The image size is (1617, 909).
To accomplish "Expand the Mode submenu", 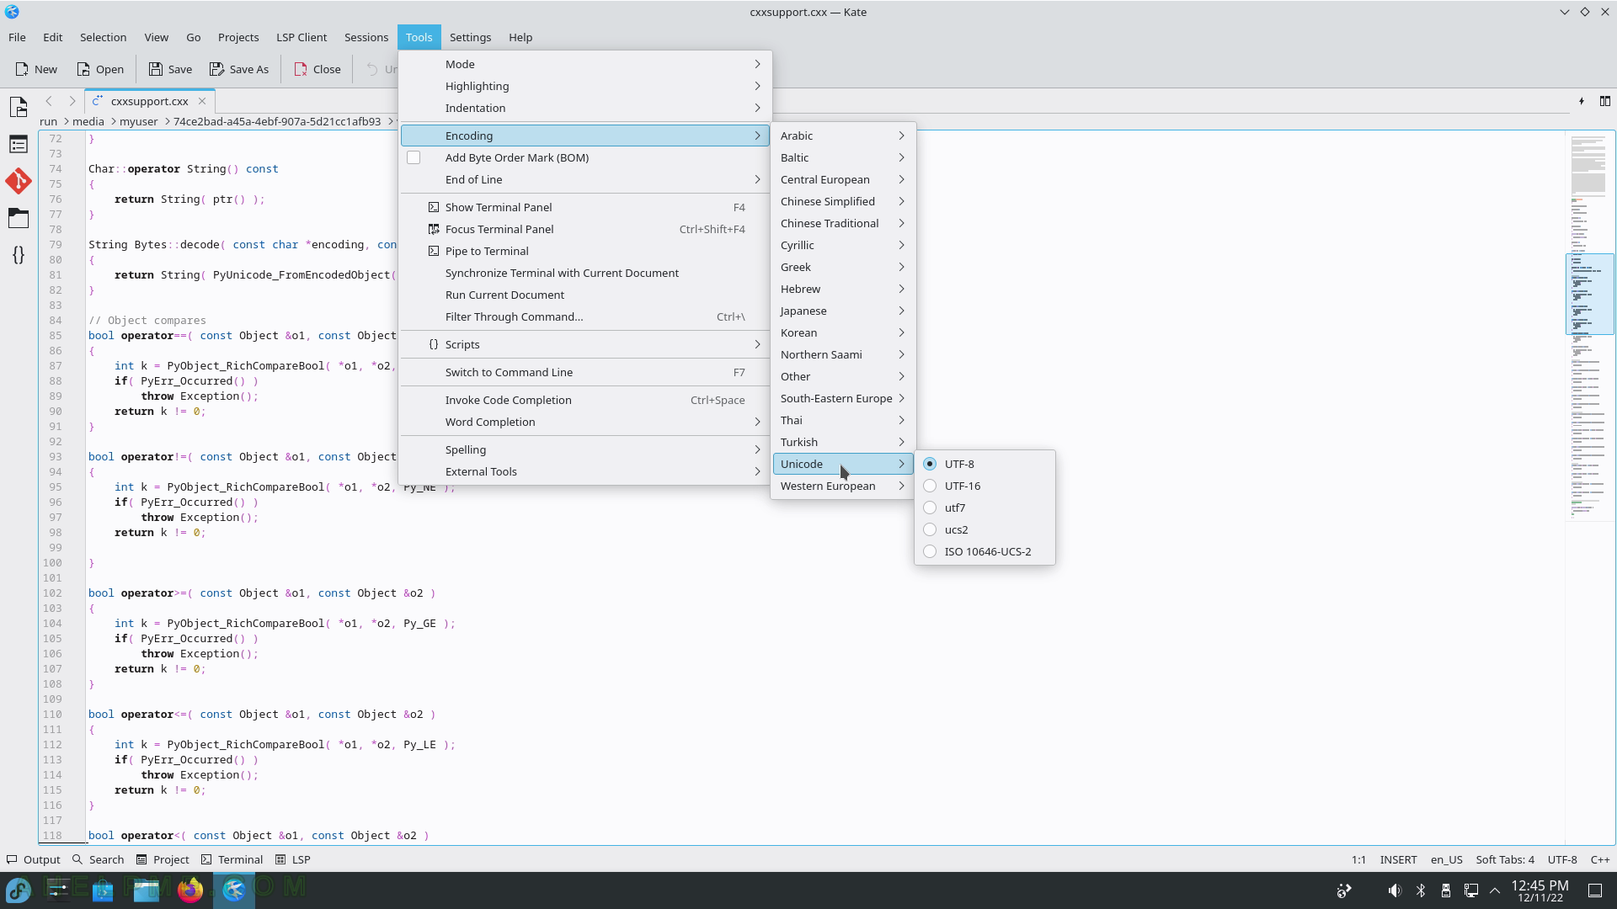I will click(x=585, y=64).
